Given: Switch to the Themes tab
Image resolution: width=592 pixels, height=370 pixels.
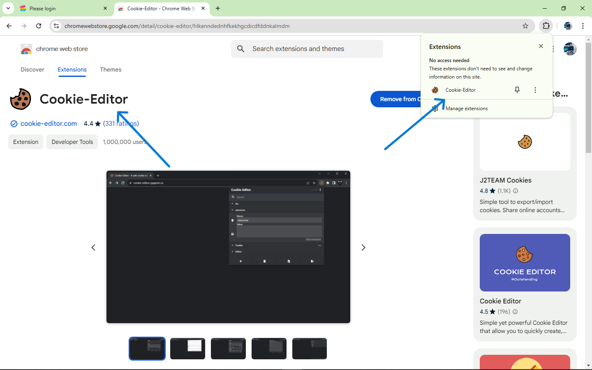Looking at the screenshot, I should (x=111, y=69).
